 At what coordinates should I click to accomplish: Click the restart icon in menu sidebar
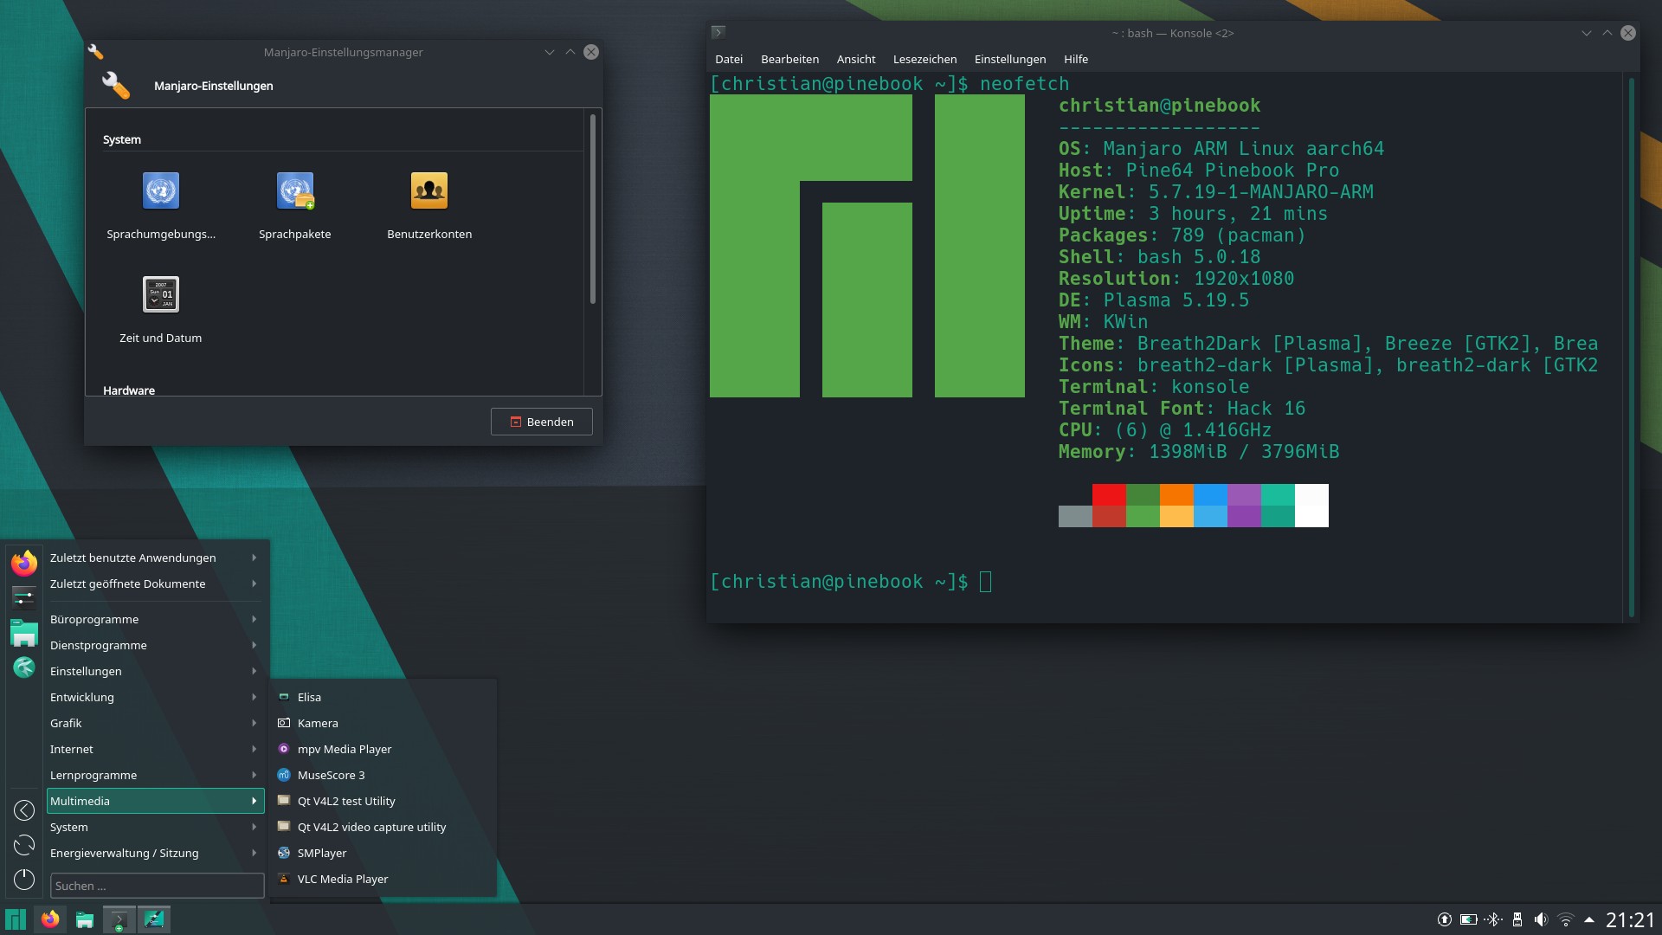[24, 845]
